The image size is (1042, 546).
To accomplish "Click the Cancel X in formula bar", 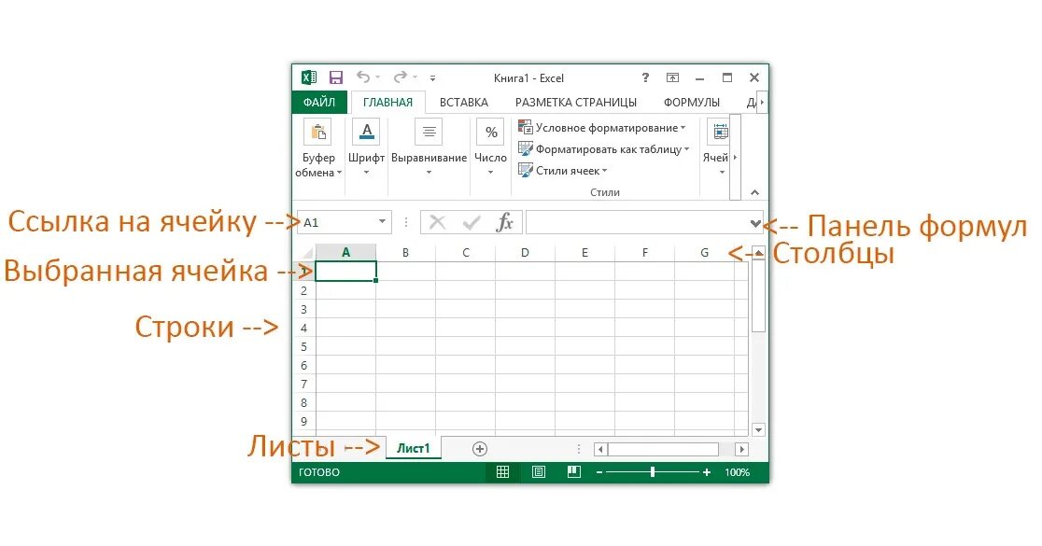I will coord(437,222).
